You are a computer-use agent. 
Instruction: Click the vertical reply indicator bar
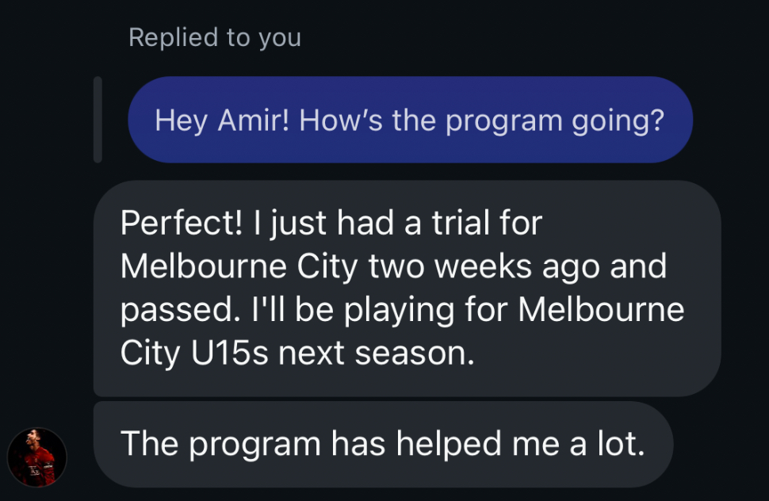pyautogui.click(x=98, y=120)
